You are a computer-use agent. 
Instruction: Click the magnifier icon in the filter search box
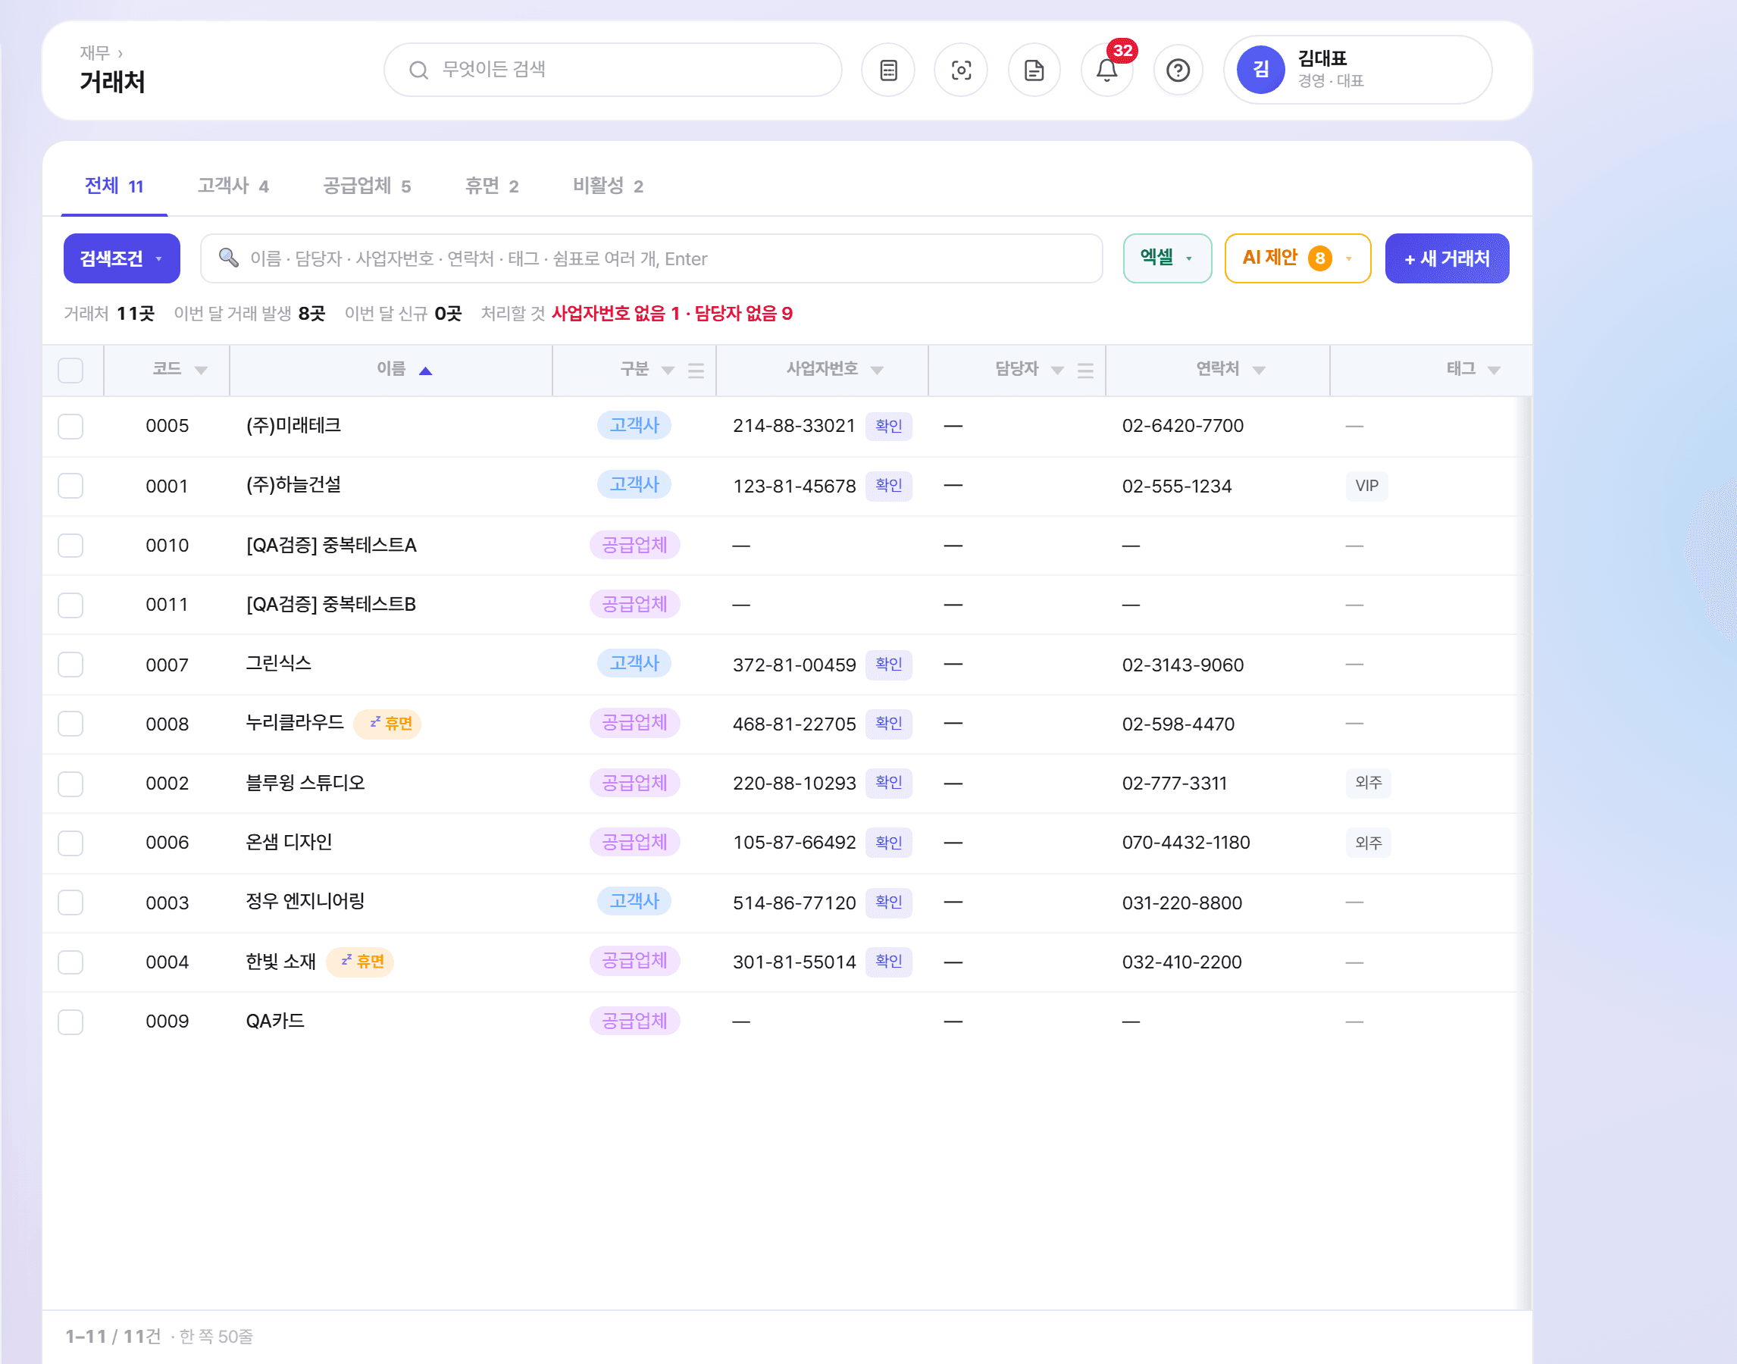click(228, 257)
